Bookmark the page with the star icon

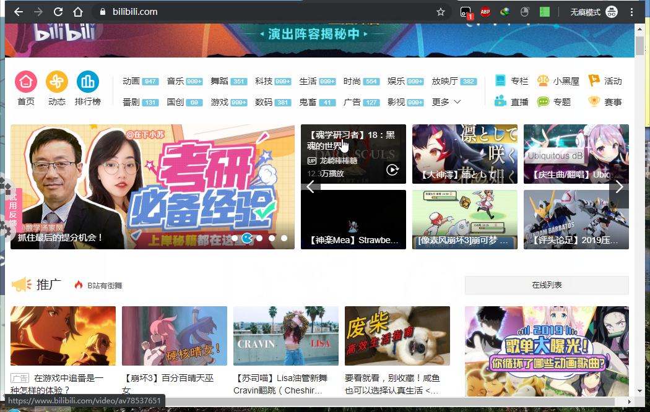pos(440,11)
